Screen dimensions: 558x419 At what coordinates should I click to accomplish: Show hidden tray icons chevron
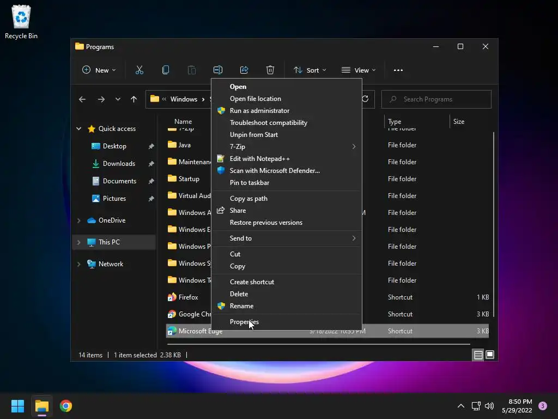pyautogui.click(x=461, y=406)
